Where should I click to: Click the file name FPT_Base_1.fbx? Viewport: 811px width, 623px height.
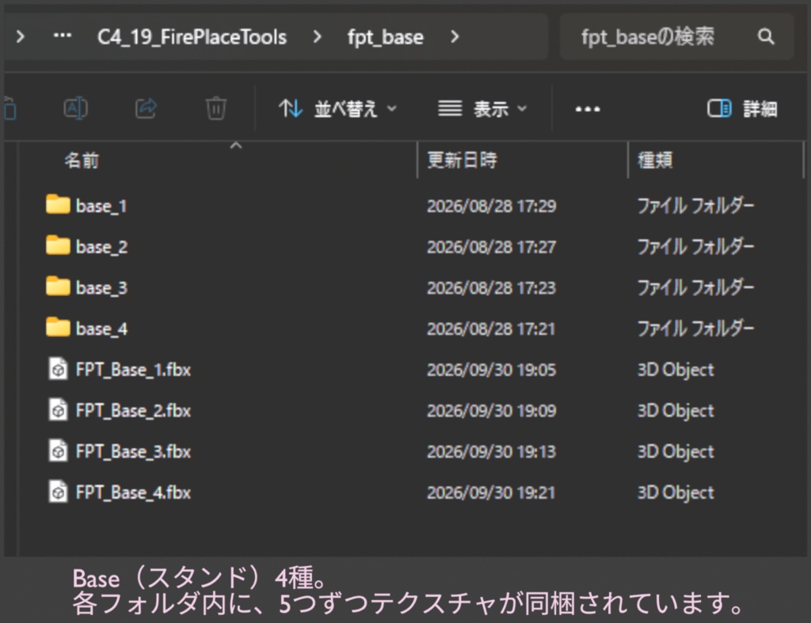133,370
